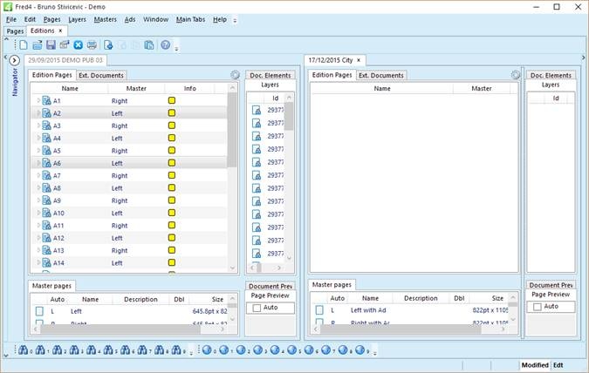
Task: Expand page A11 row triangle
Action: coord(38,225)
